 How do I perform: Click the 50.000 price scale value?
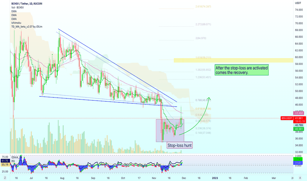(299, 91)
